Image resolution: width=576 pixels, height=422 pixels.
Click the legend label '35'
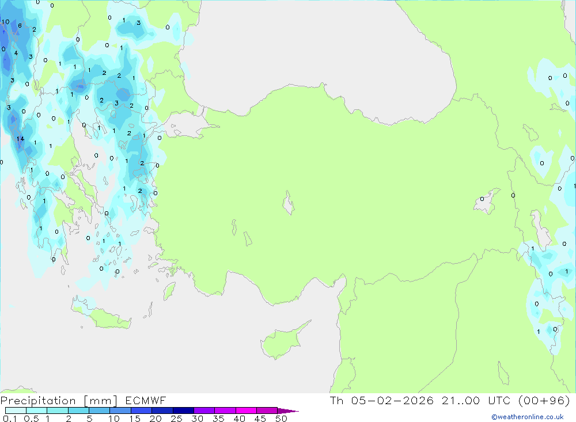(218, 419)
